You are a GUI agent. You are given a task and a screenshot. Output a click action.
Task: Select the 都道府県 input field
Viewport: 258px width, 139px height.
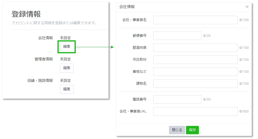tap(195, 48)
